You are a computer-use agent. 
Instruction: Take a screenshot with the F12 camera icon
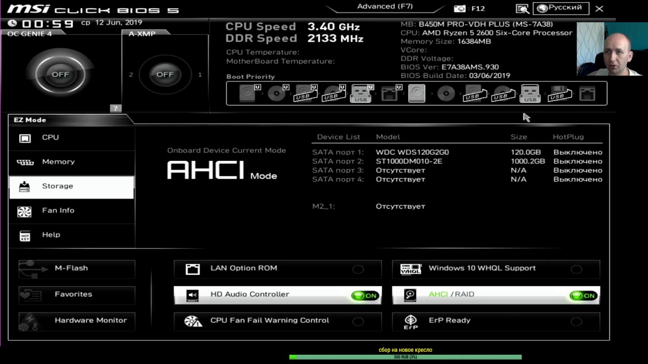(460, 9)
